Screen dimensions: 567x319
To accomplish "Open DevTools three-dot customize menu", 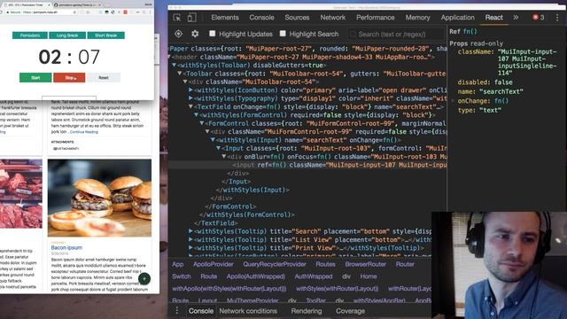I will (557, 18).
